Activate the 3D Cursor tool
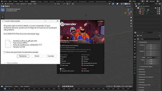The width and height of the screenshot is (162, 91). 3,13
